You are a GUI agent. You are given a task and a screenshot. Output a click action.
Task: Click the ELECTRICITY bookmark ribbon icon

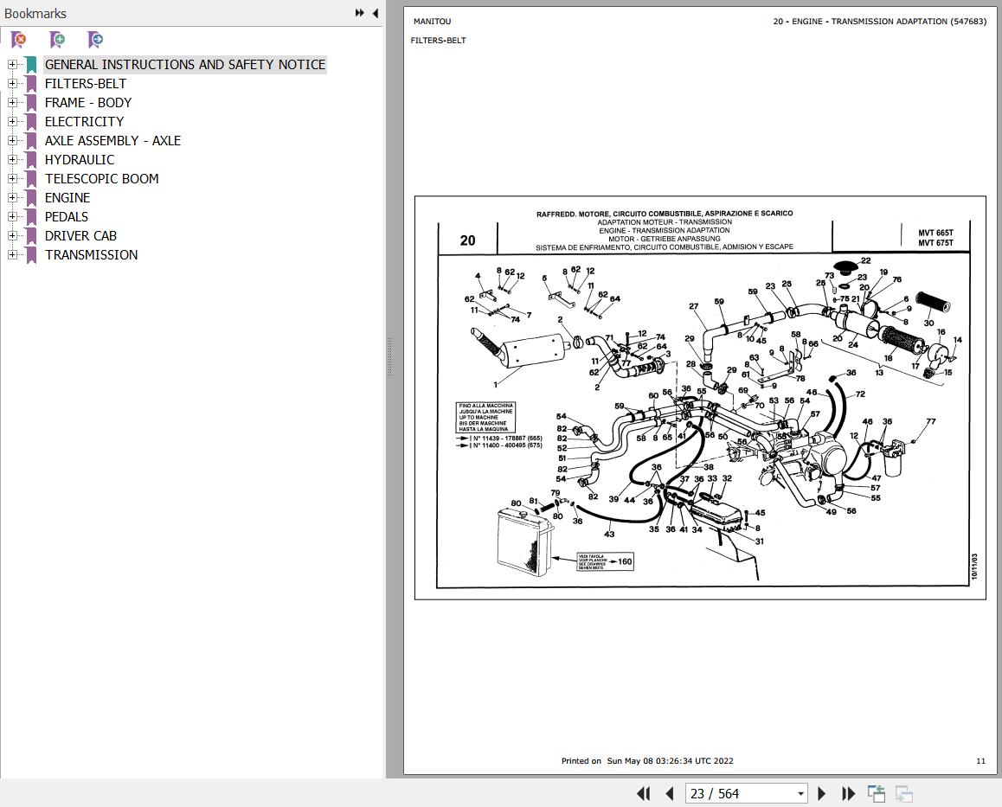(x=30, y=121)
